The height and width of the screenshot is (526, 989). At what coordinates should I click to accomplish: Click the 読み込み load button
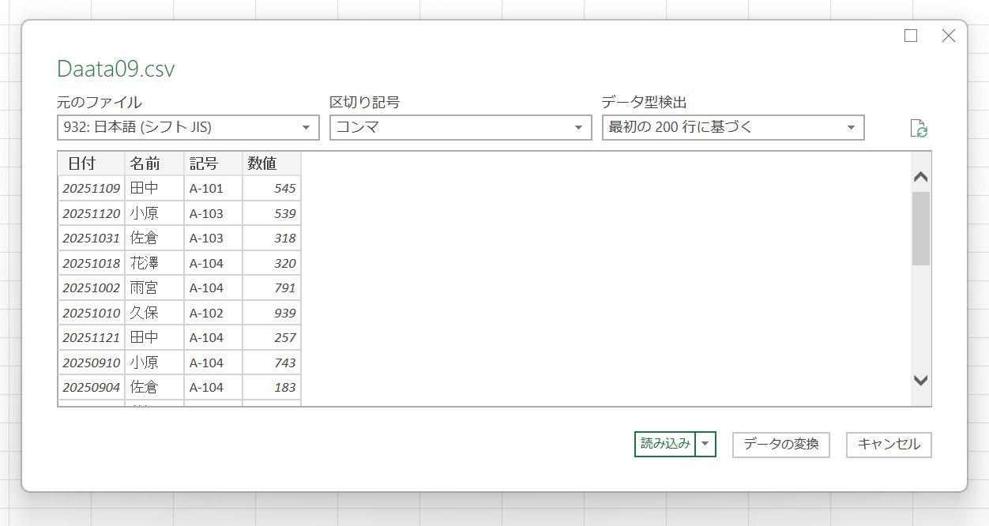click(665, 445)
